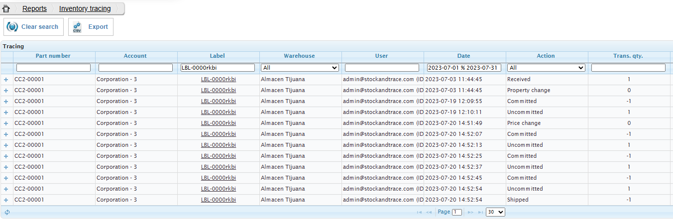Click the page number input box
The image size is (673, 221).
click(457, 212)
